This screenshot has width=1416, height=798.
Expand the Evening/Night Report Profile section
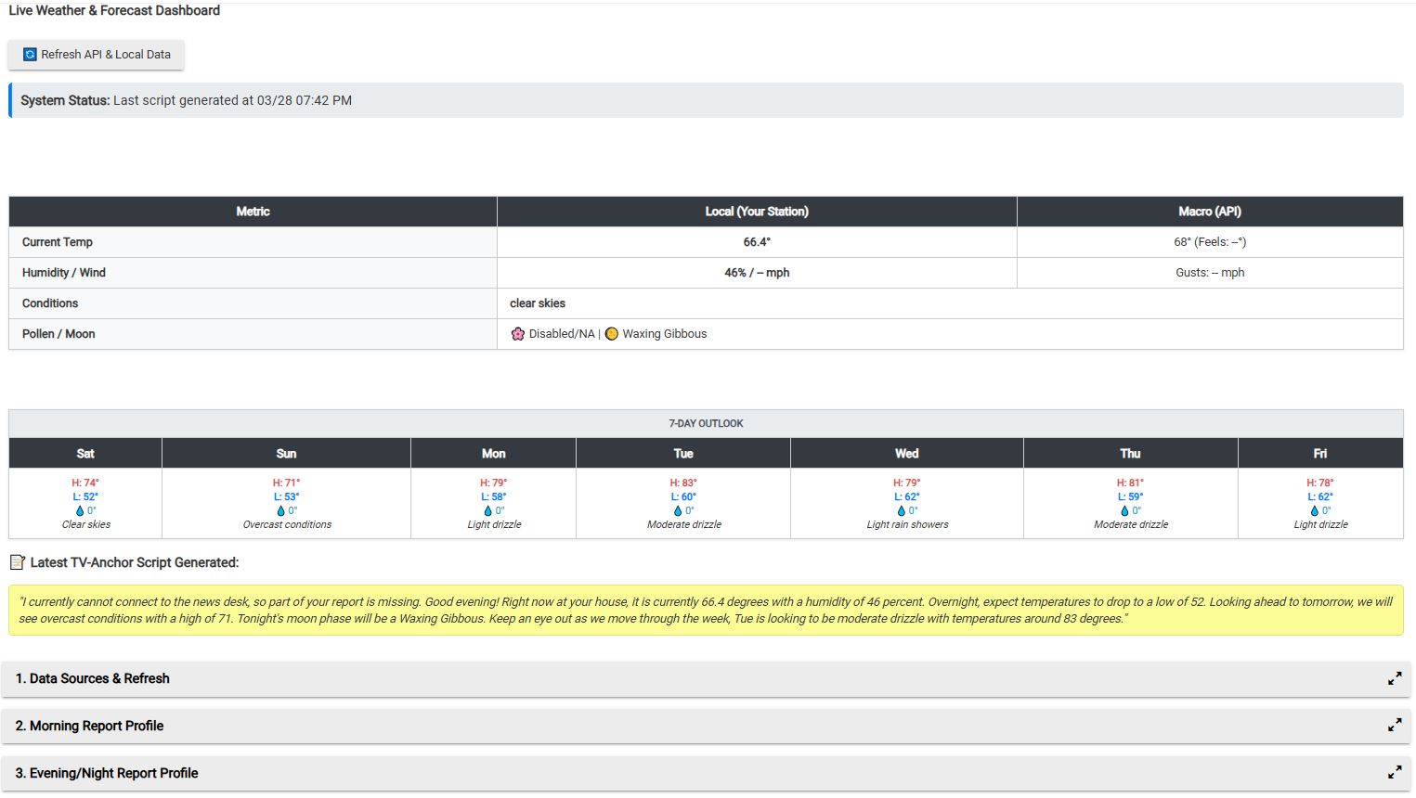[x=107, y=774]
